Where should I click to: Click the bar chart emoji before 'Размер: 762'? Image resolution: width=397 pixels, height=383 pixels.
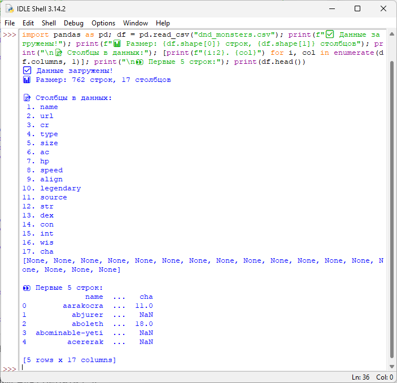27,80
